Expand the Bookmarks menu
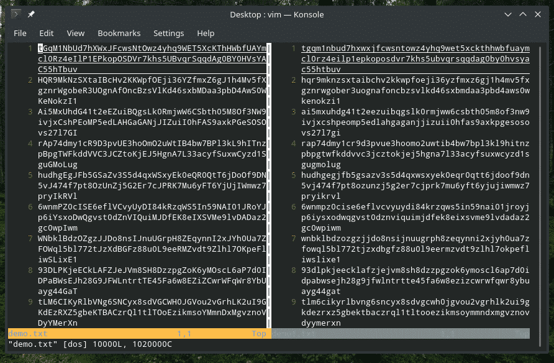 (119, 33)
